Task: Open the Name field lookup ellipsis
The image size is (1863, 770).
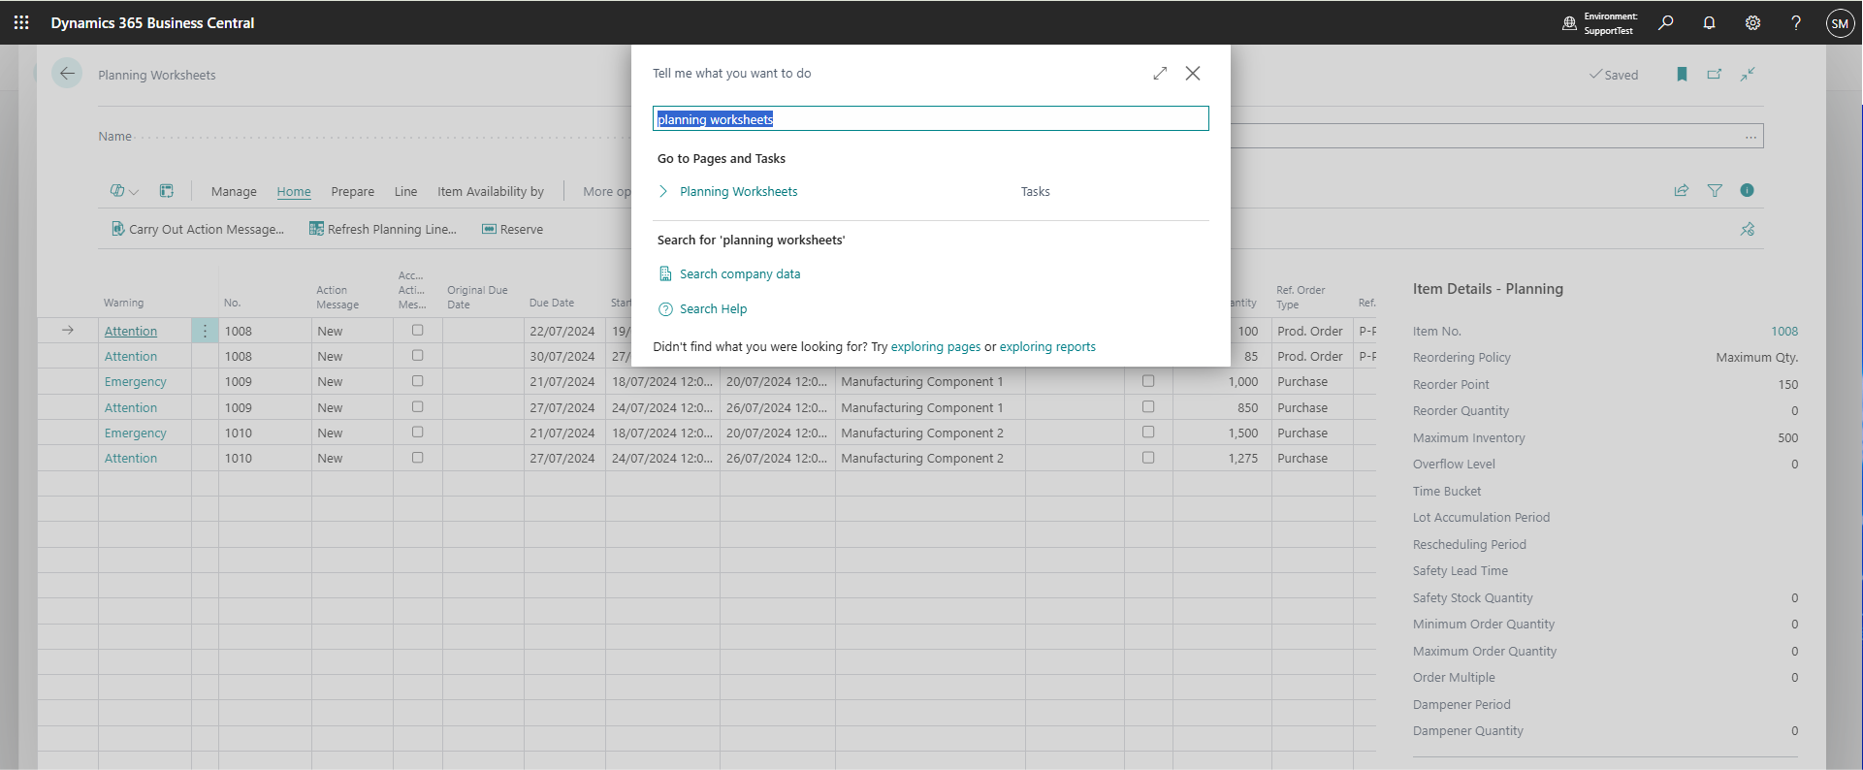Action: 1751,137
